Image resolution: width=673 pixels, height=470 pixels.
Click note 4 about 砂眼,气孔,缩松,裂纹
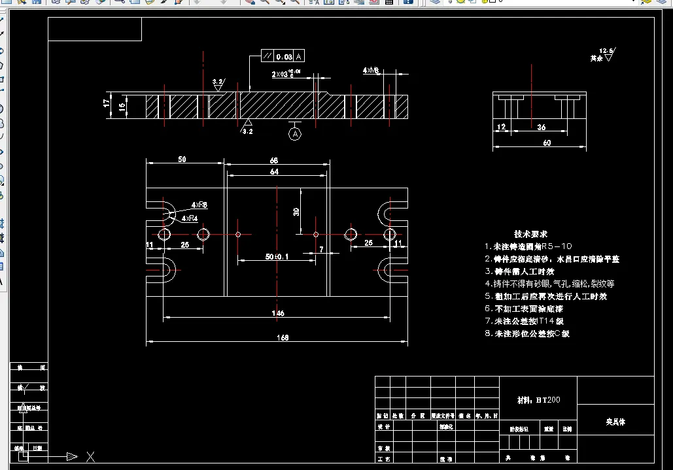[549, 284]
